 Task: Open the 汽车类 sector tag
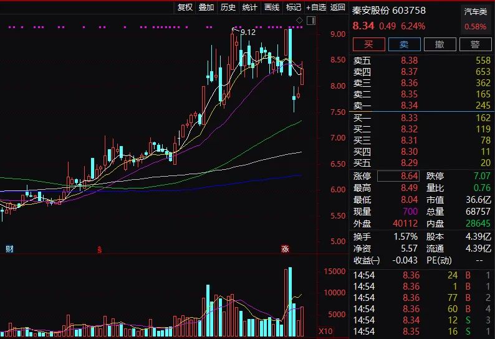(x=476, y=12)
